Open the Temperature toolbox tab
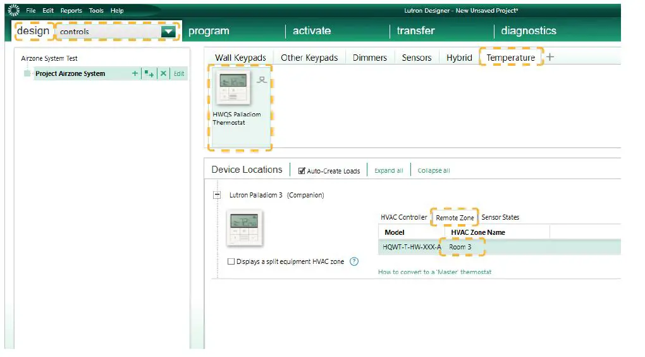This screenshot has width=645, height=357. pyautogui.click(x=510, y=58)
